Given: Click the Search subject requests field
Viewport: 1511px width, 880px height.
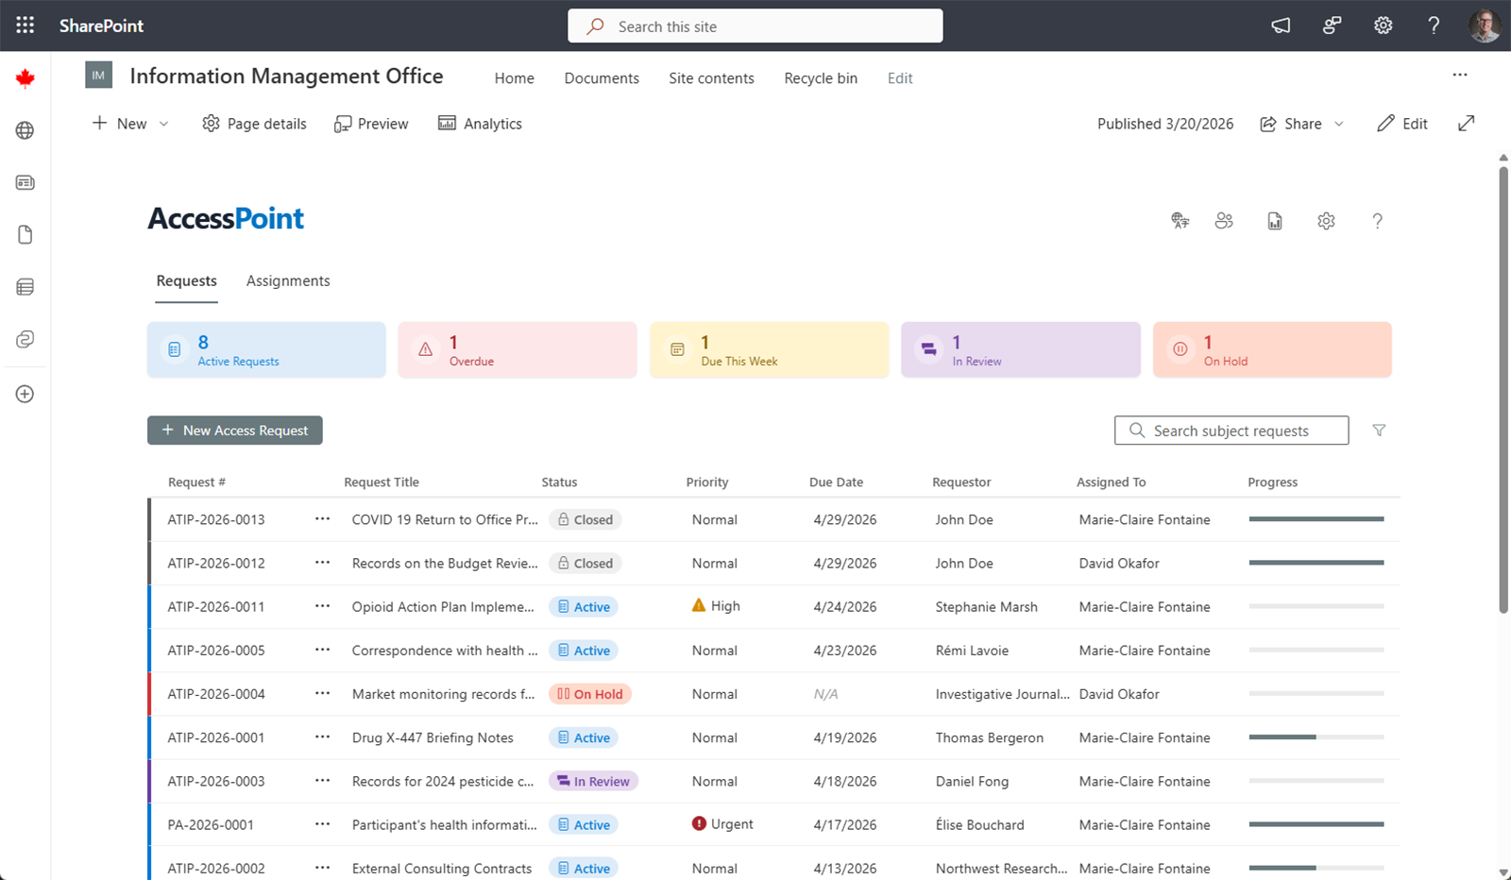Looking at the screenshot, I should coord(1231,430).
